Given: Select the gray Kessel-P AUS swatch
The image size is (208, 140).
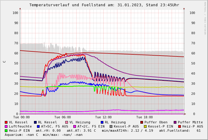Looking at the screenshot, I should (x=111, y=126).
